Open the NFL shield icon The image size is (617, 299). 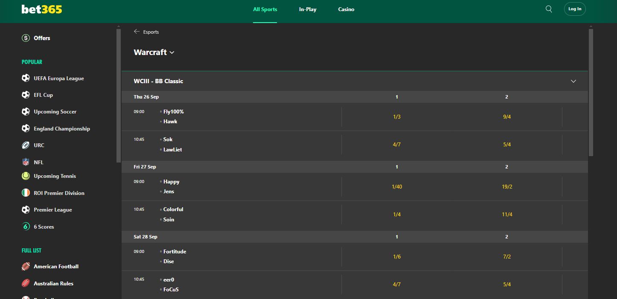coord(26,162)
